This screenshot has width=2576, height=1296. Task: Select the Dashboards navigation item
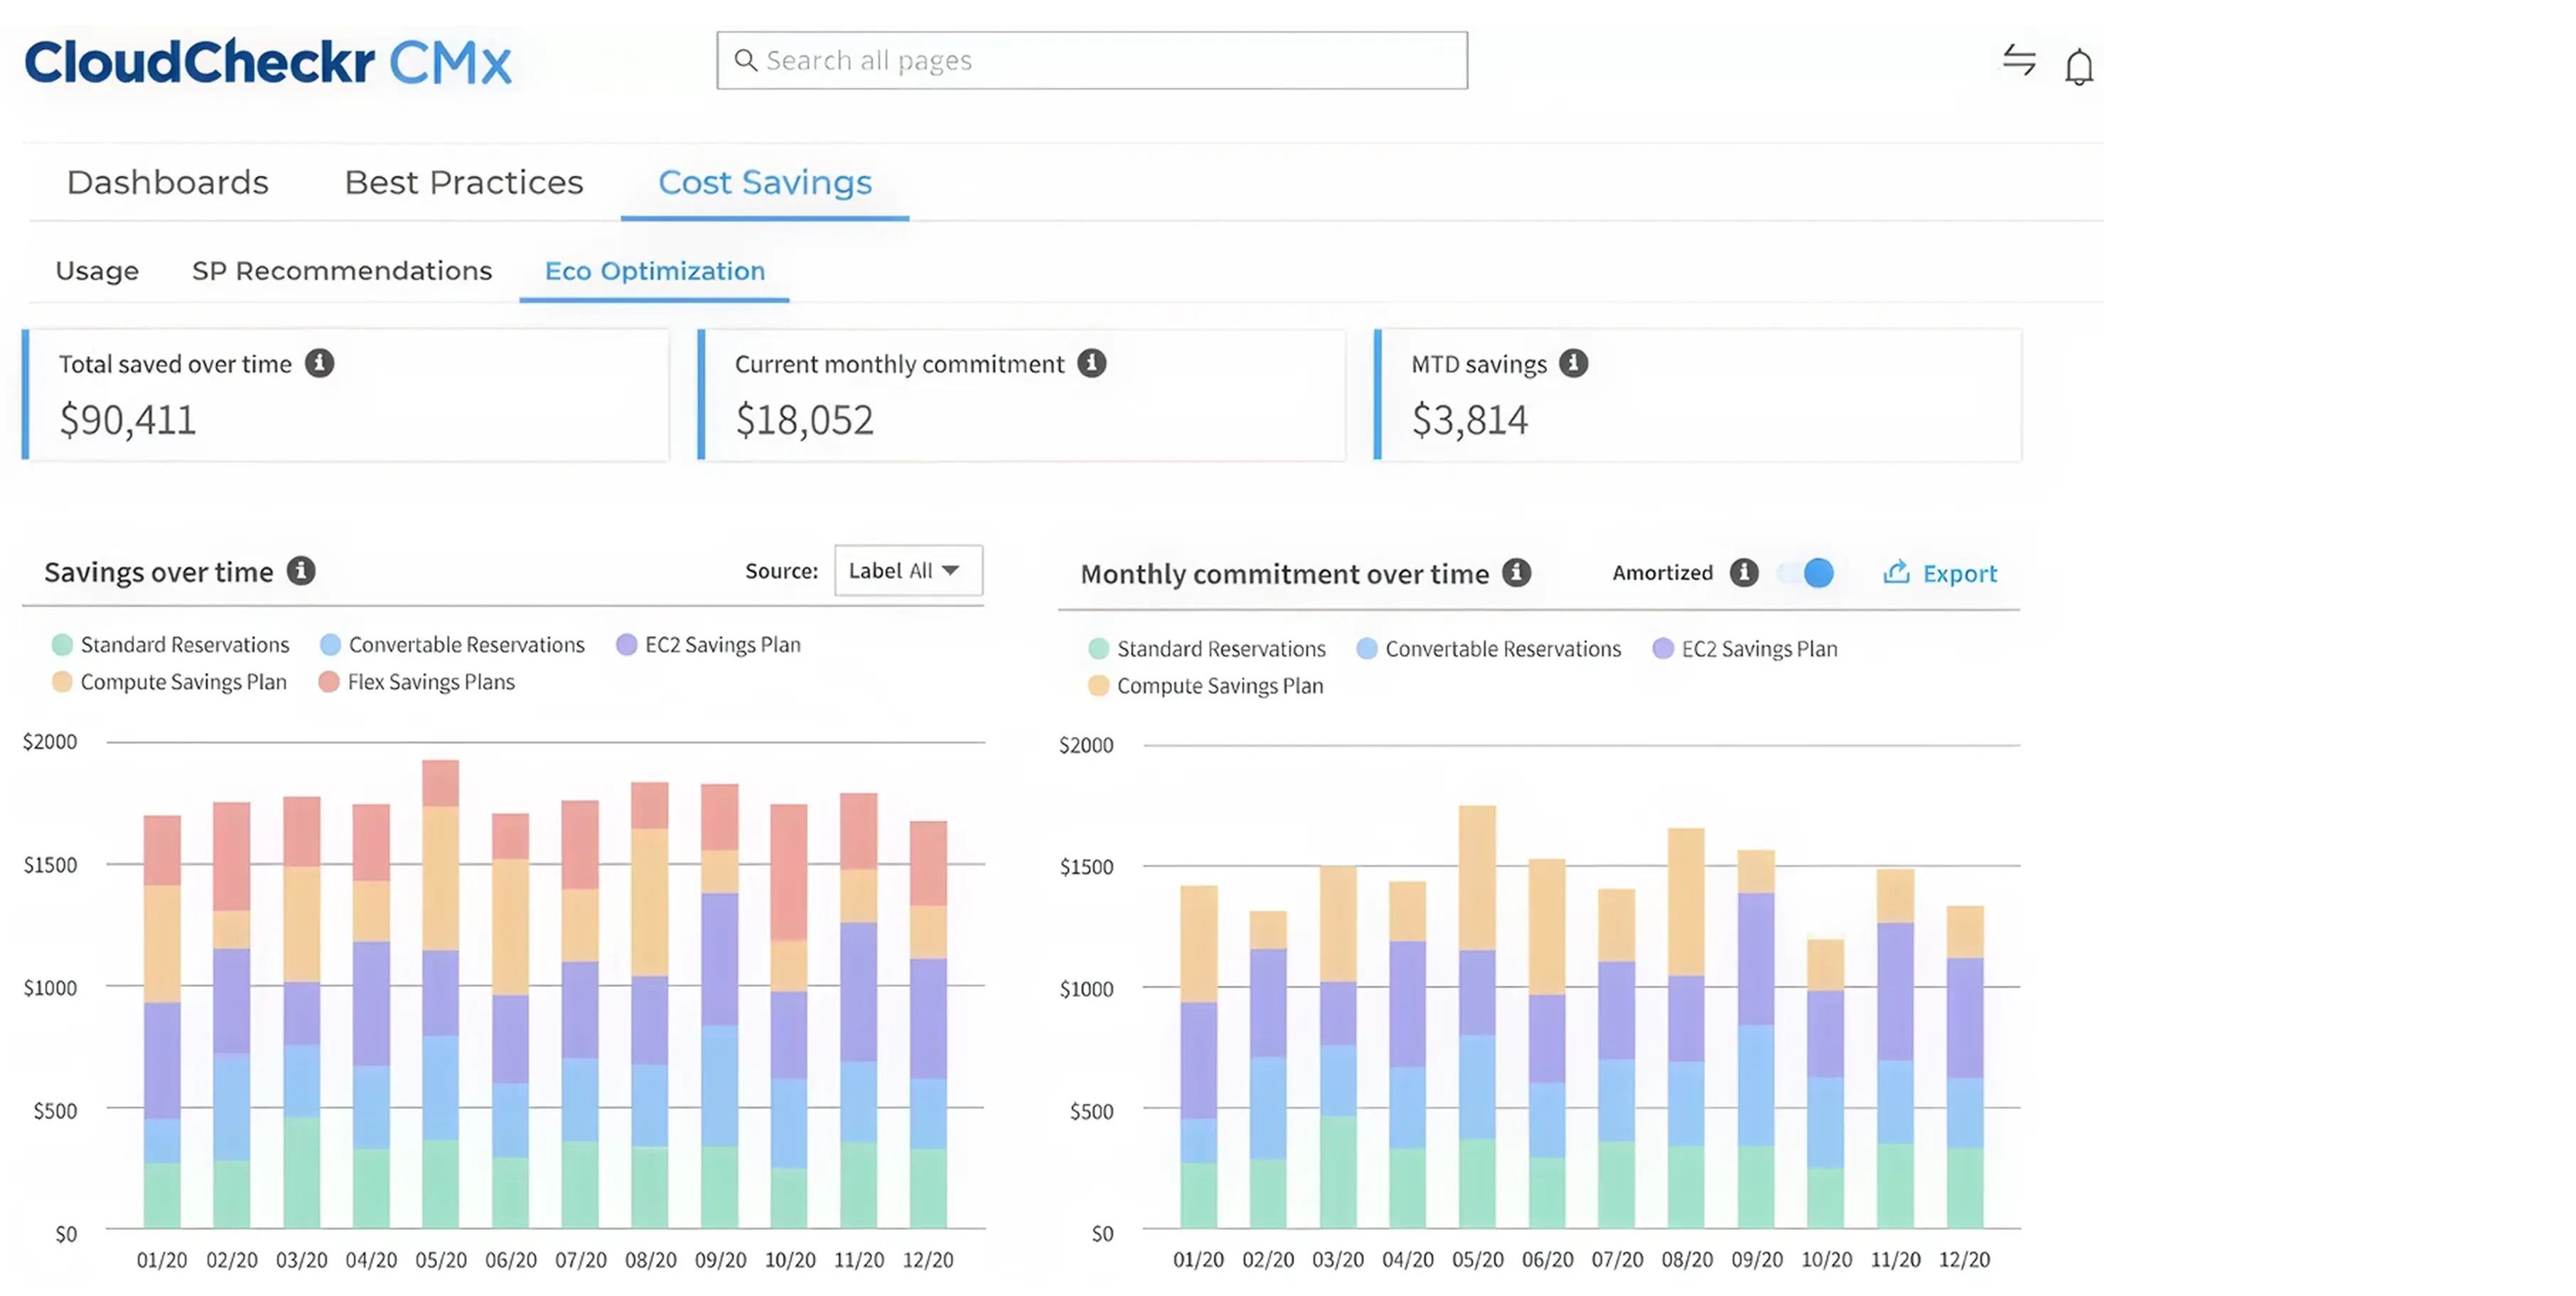tap(167, 182)
